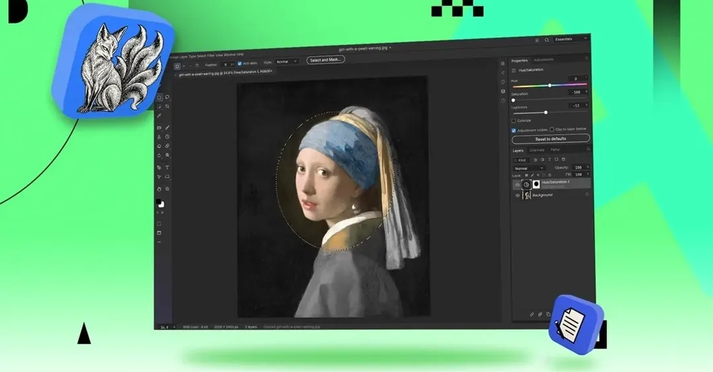Unlock the Background layer via padlock
Screen dimensions: 713x372
(587, 195)
